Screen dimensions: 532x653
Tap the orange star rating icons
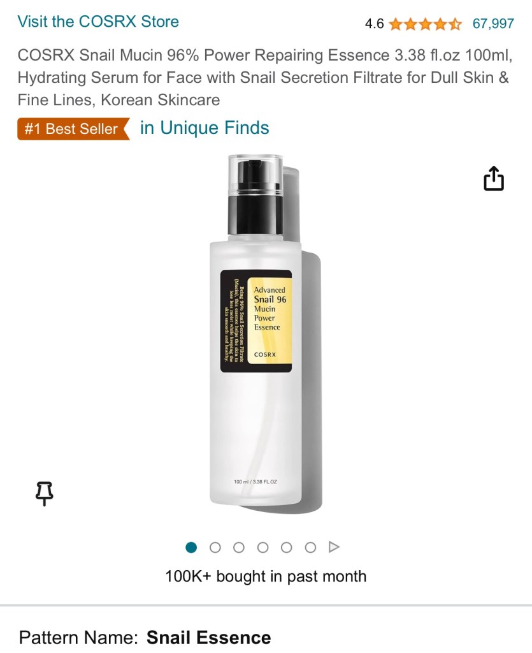(425, 24)
